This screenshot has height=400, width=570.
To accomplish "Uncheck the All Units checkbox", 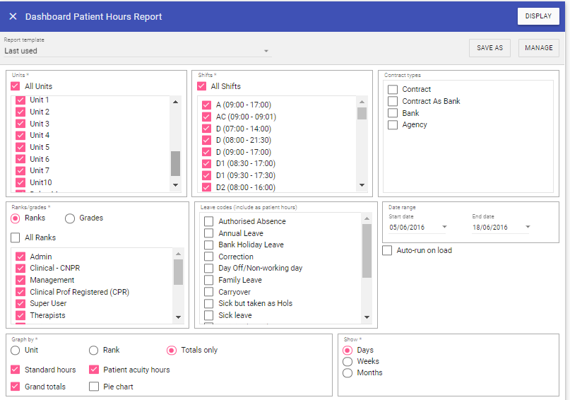I will coord(16,86).
